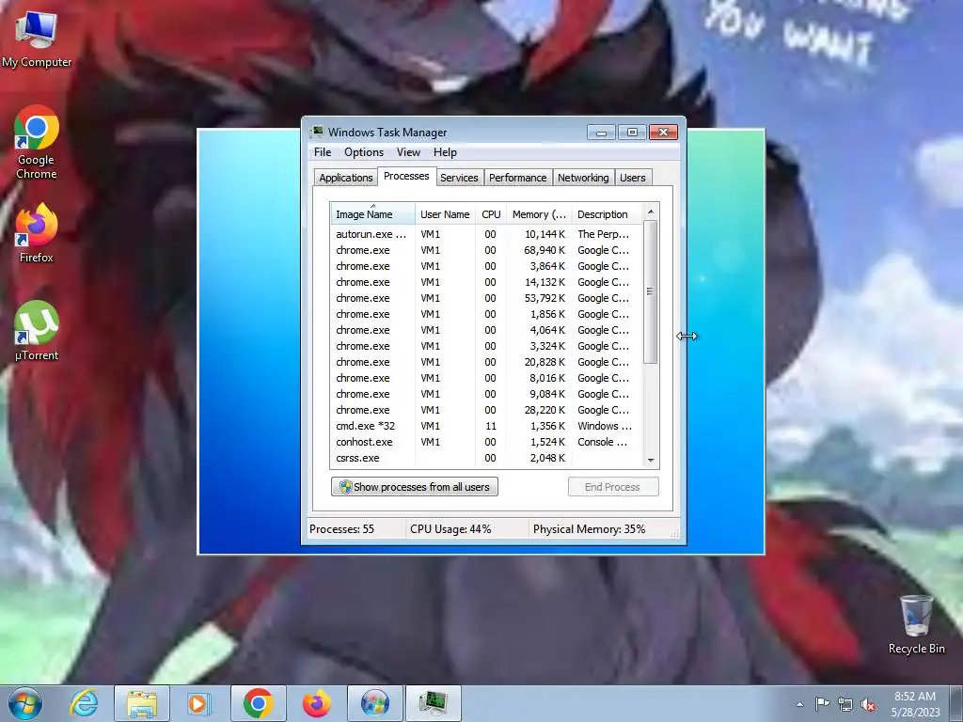
Task: Select chrome.exe using 4,064 K
Action: pyautogui.click(x=486, y=330)
